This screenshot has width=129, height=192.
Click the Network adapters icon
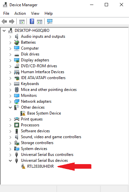17,101
